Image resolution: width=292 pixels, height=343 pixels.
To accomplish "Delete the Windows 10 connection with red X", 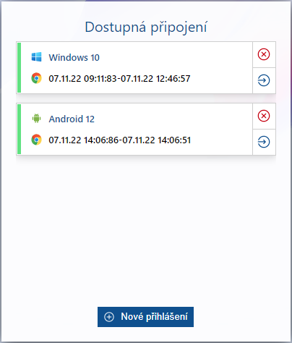I will (x=264, y=54).
